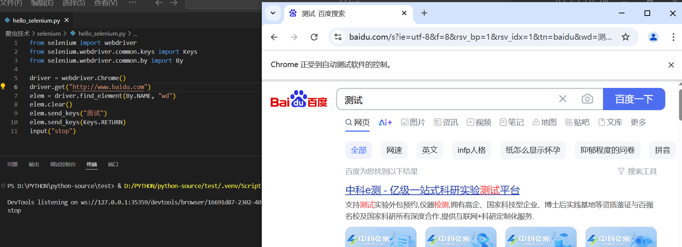Open Chrome profile avatar
This screenshot has height=247, width=682.
coord(653,37)
